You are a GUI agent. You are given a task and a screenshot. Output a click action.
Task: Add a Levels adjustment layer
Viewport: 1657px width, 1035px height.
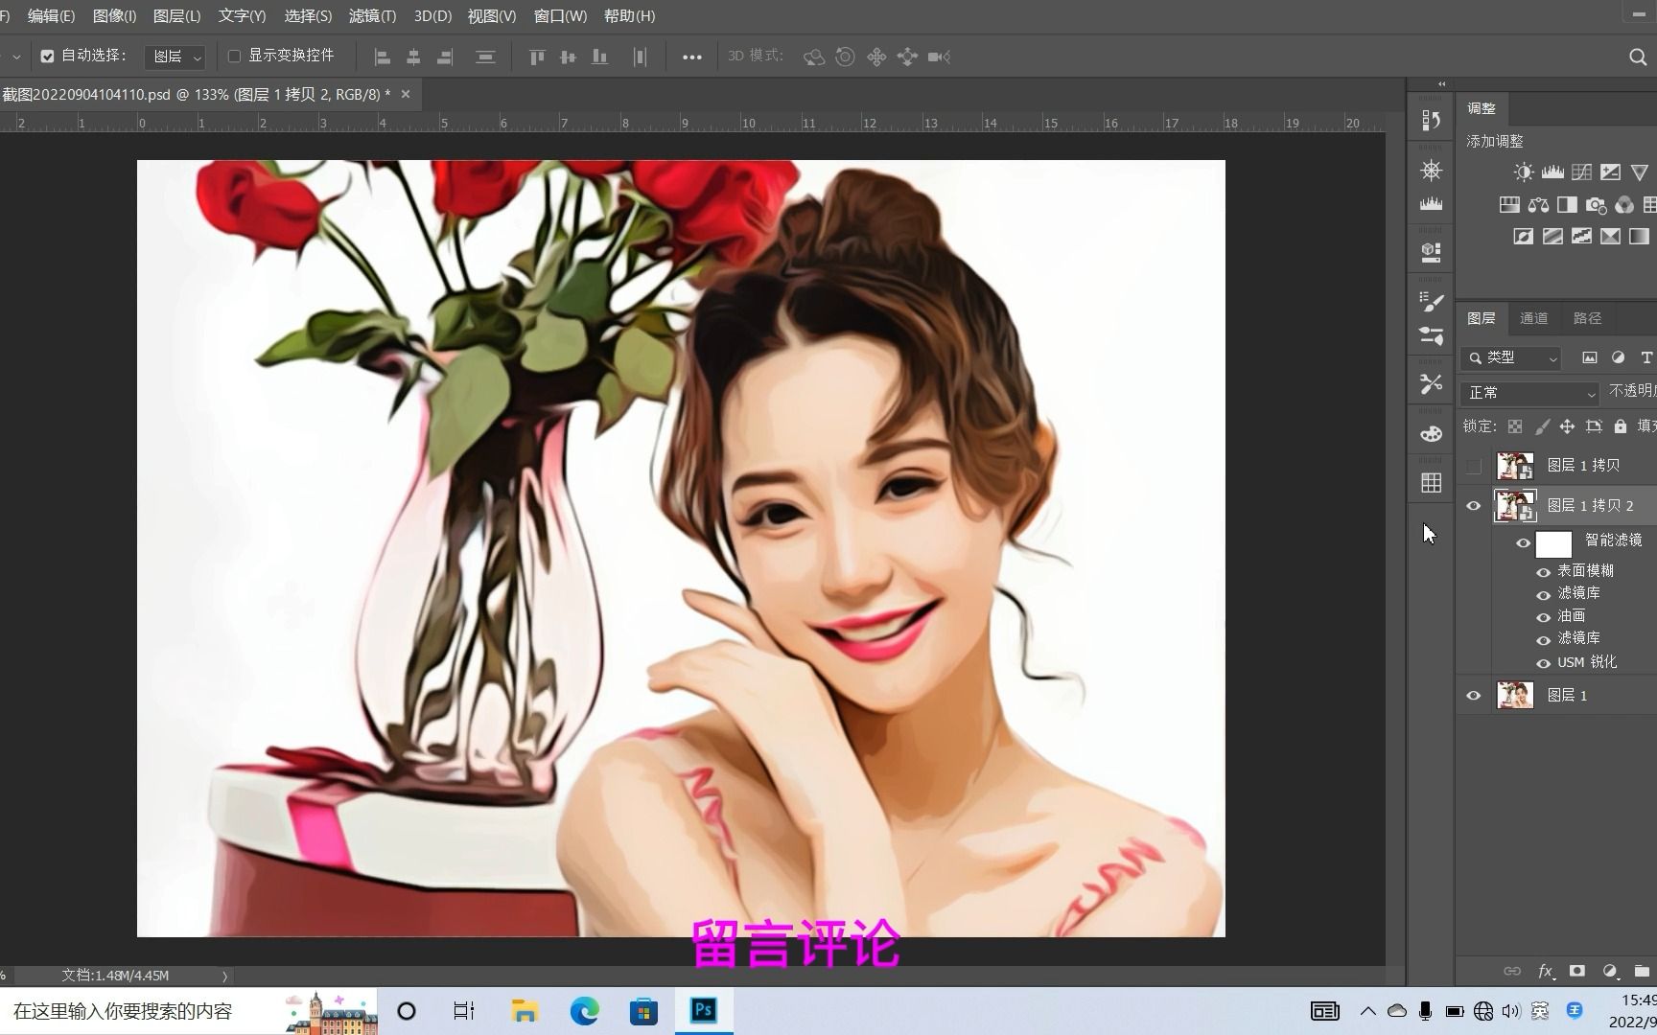click(x=1552, y=172)
